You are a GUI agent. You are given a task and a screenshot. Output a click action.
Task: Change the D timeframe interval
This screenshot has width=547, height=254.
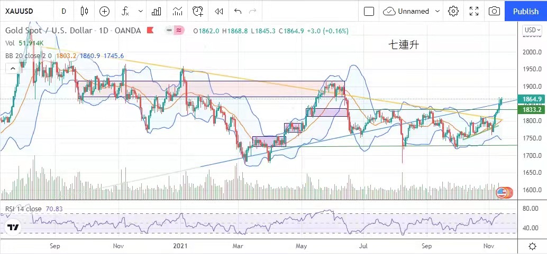pos(63,11)
